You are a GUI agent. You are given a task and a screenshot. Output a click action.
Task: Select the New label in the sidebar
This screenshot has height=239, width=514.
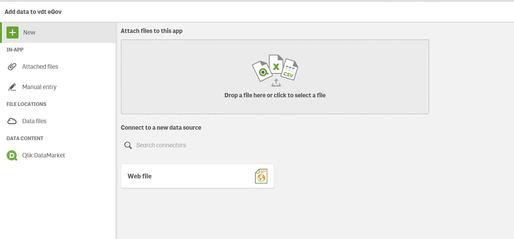coord(29,32)
